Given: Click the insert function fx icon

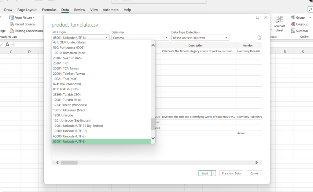Looking at the screenshot, I should click(x=7, y=44).
